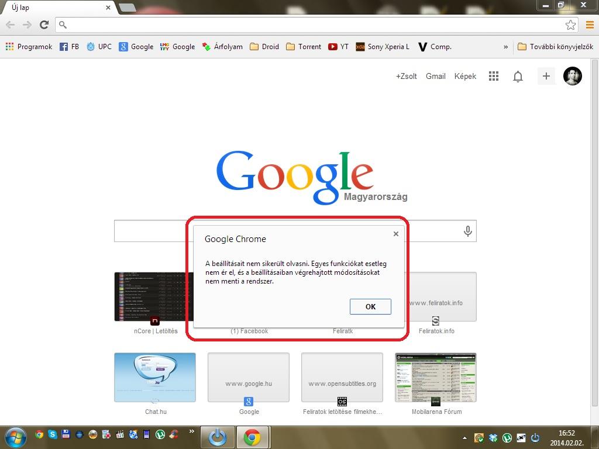This screenshot has height=449, width=599.
Task: Open the taskbar clock showing 16:52
Action: pyautogui.click(x=567, y=438)
